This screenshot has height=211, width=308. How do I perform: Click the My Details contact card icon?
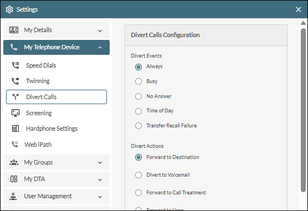click(14, 30)
